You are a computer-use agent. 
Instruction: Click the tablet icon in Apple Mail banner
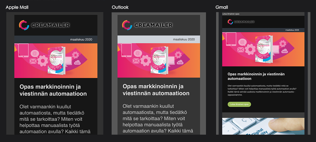click(x=23, y=51)
